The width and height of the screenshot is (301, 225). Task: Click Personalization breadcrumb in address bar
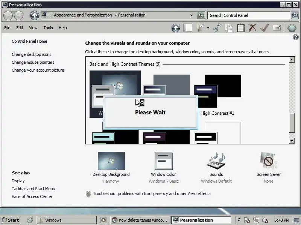click(x=132, y=15)
